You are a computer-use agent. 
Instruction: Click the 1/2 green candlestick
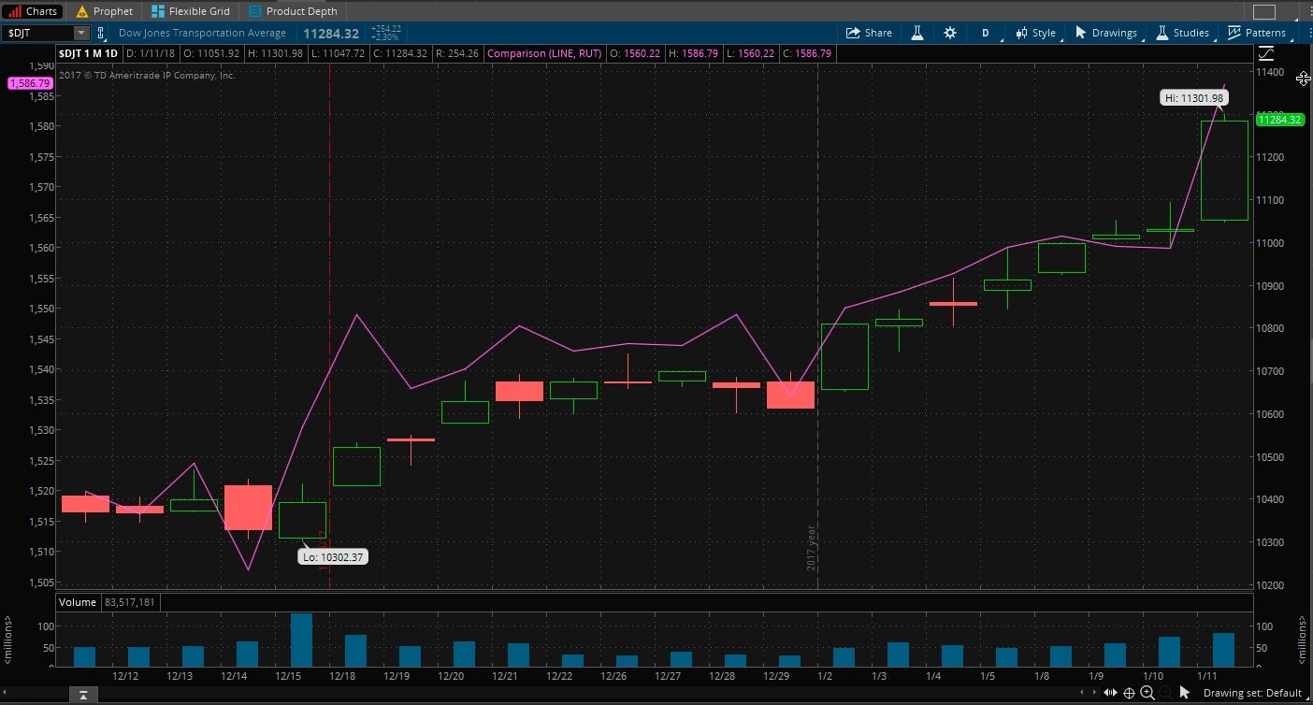click(x=844, y=356)
